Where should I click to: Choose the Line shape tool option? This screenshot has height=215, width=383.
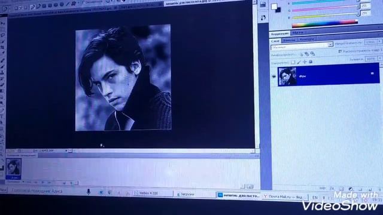(x=68, y=4)
